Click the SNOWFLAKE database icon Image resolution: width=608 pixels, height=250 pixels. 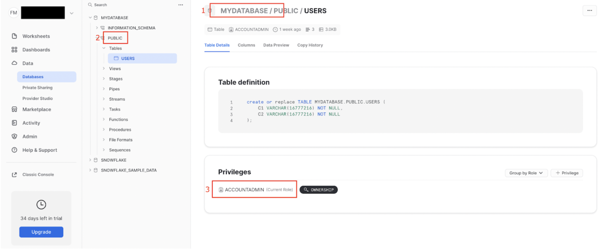tap(96, 160)
